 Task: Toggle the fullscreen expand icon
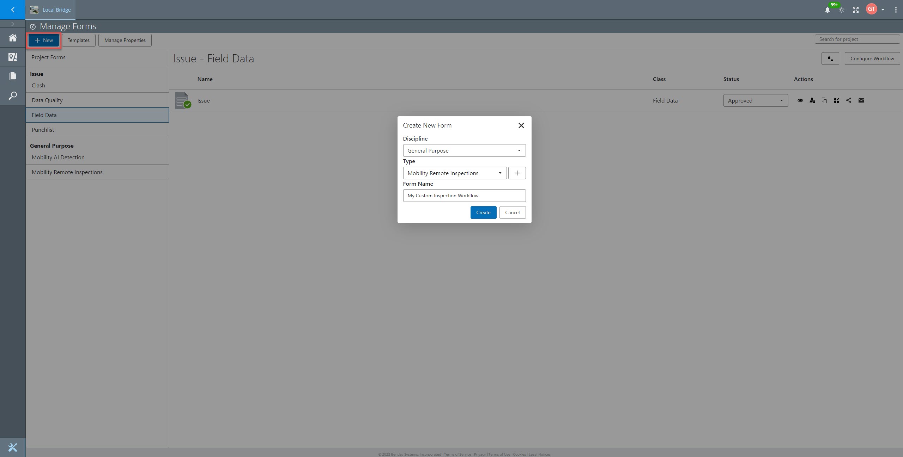coord(856,10)
